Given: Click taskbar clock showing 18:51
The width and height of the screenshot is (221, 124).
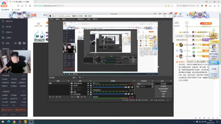Looking at the screenshot, I should point(211,122).
